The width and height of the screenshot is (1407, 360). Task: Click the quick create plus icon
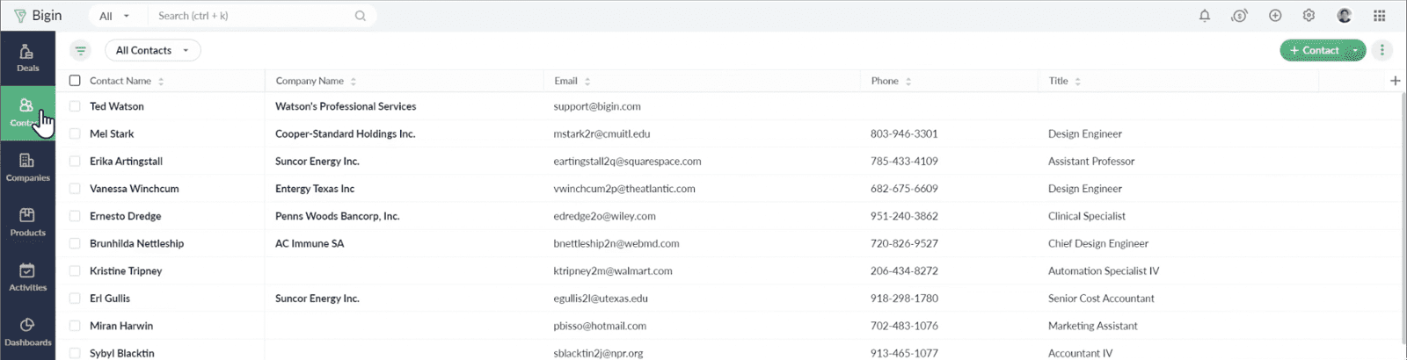tap(1275, 15)
